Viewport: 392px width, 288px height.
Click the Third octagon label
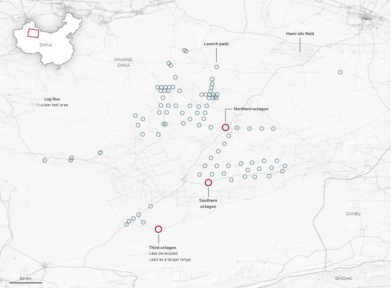[163, 248]
